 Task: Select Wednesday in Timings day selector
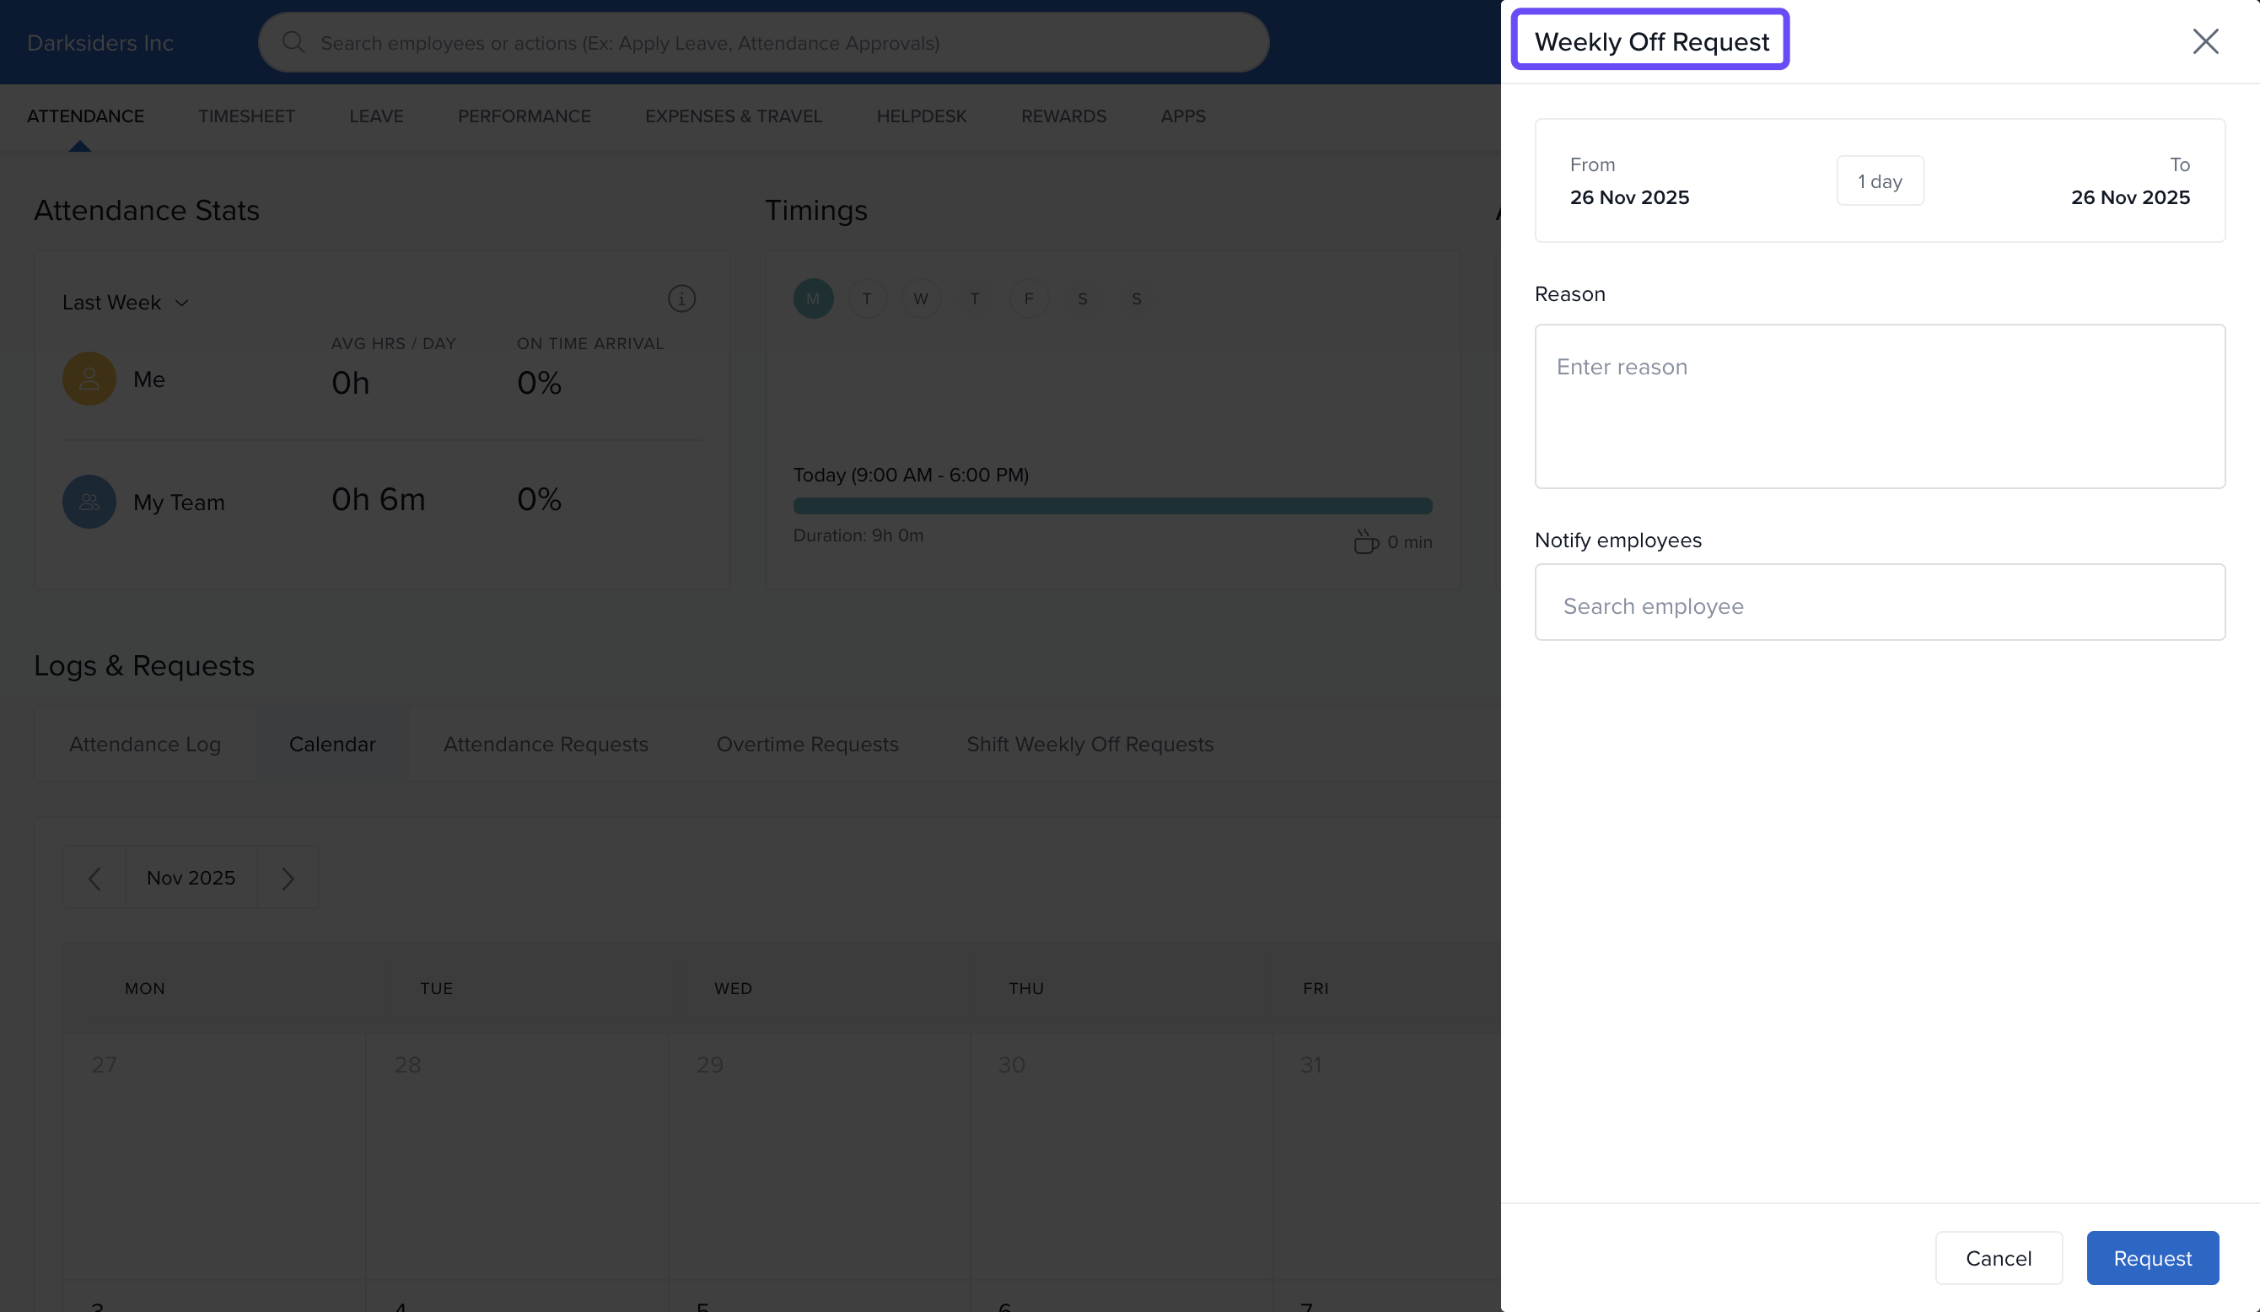click(920, 298)
